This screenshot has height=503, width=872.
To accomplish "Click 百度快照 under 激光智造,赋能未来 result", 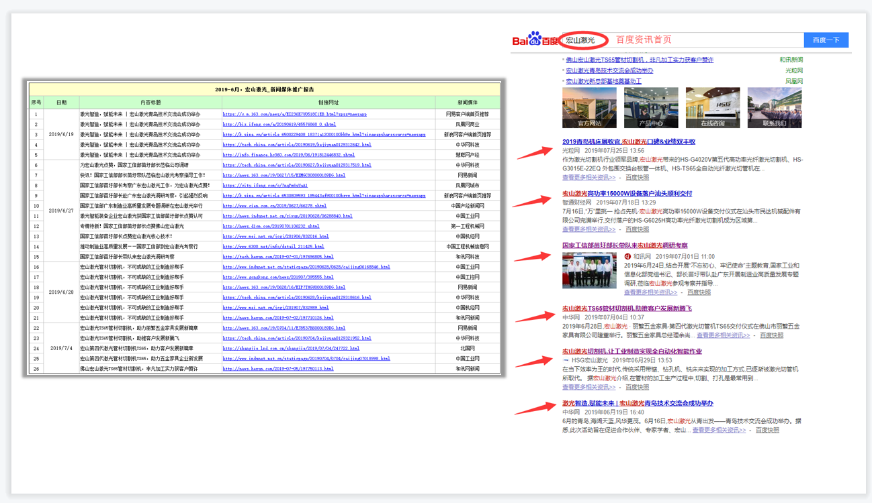I will click(x=767, y=430).
